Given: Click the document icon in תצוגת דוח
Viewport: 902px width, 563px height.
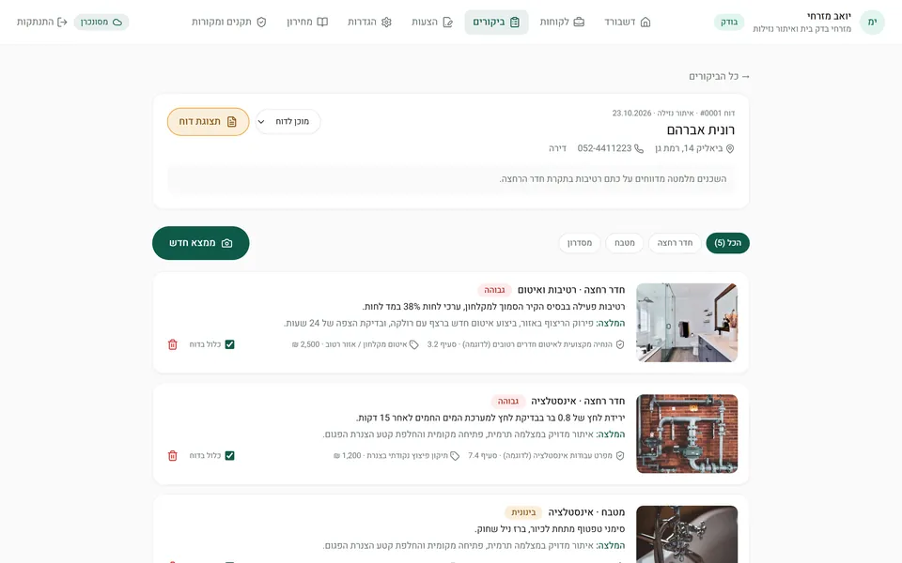Looking at the screenshot, I should coord(232,122).
